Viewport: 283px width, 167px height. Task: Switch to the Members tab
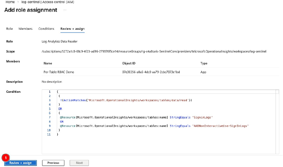pos(25,29)
